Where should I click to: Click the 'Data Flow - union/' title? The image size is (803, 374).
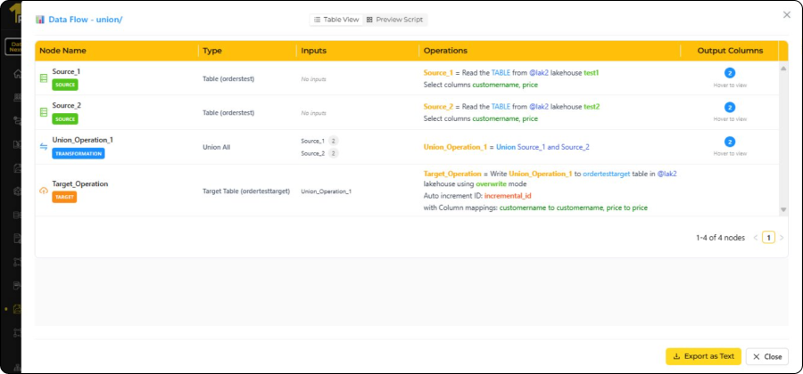[86, 20]
